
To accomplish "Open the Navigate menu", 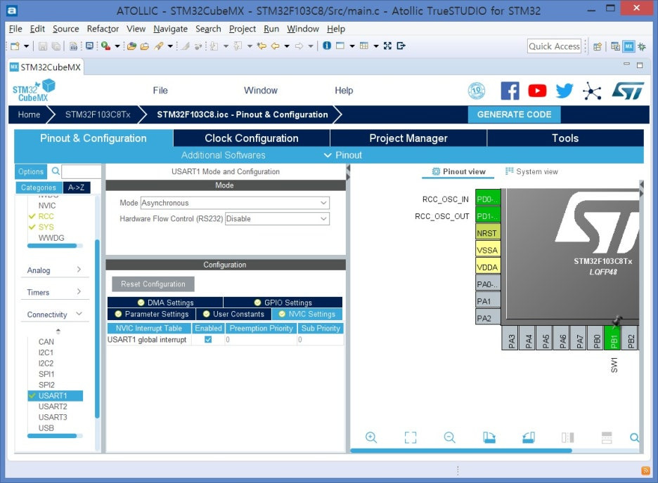I will click(x=170, y=29).
